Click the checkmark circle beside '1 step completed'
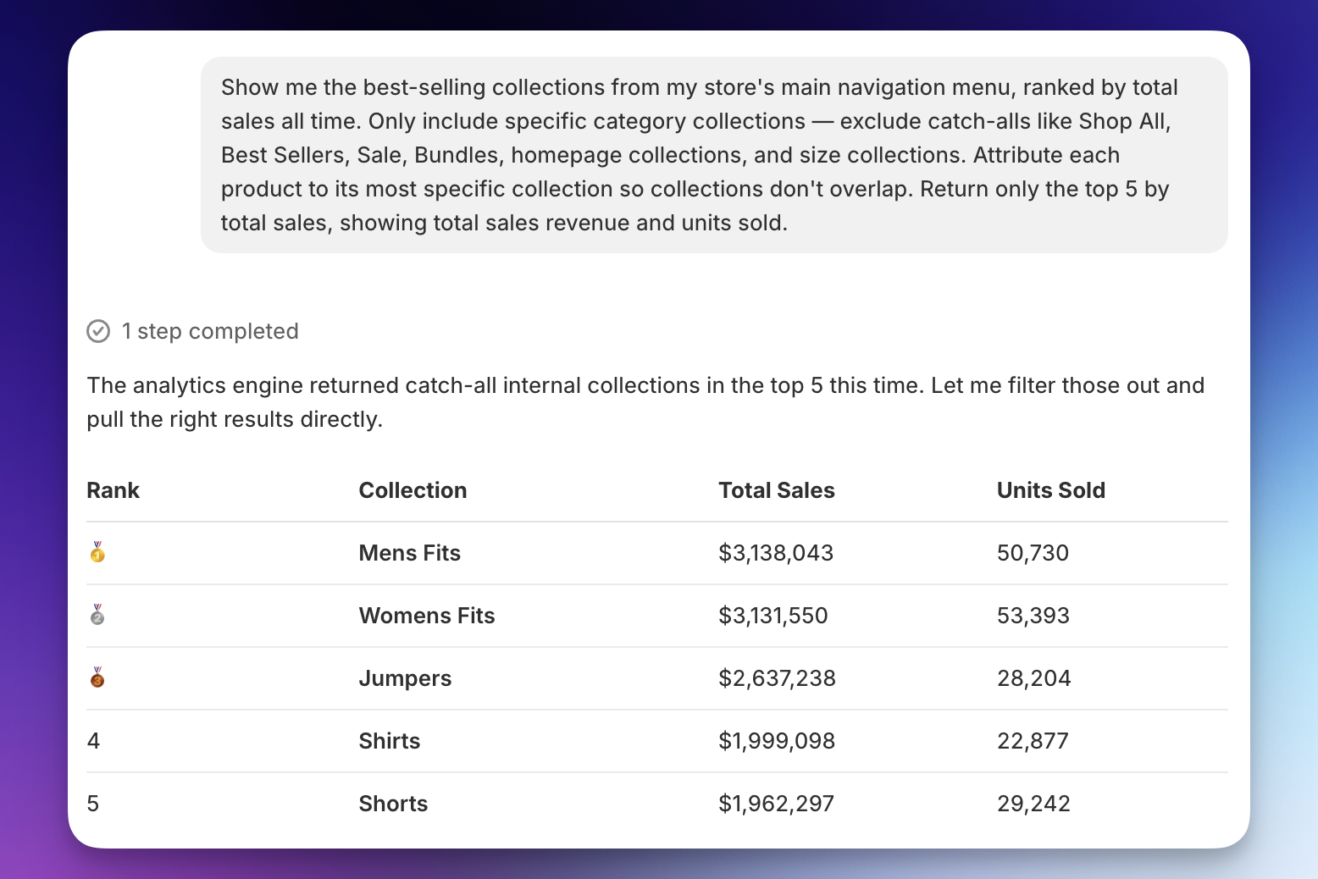The image size is (1318, 879). coord(98,331)
